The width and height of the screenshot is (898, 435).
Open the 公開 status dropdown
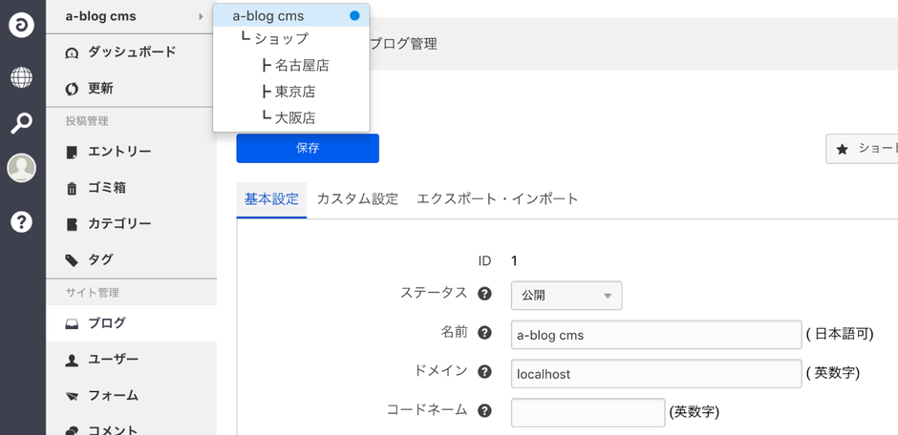(567, 296)
